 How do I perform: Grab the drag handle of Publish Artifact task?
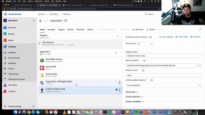[x=119, y=90]
